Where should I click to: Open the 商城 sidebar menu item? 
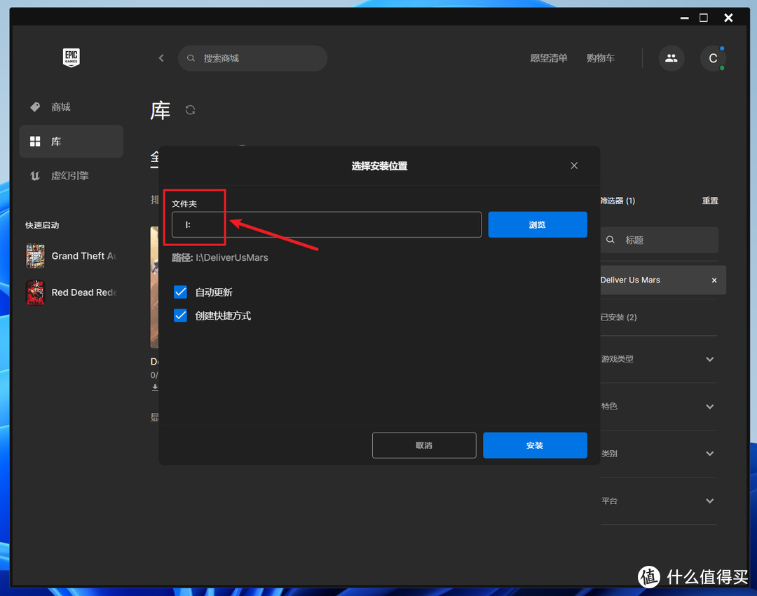(x=71, y=107)
